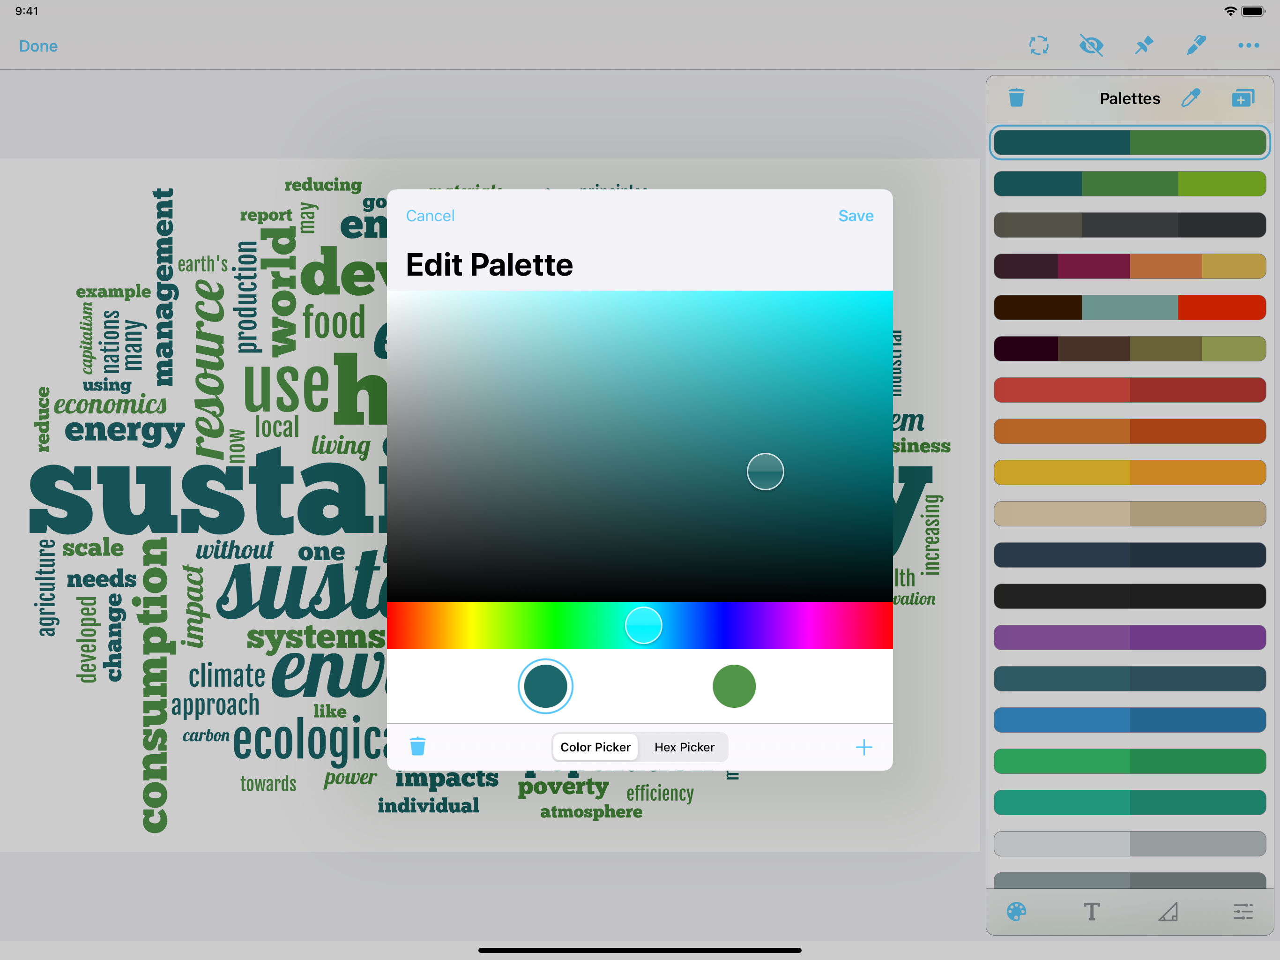Select the sea-green teal palette
The width and height of the screenshot is (1280, 960).
pos(1130,802)
